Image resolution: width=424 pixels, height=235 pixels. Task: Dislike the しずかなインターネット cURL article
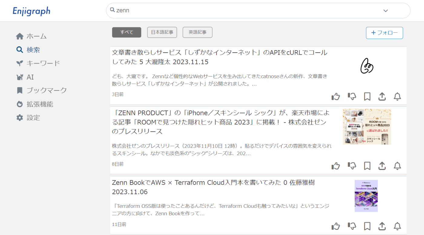pos(352,96)
